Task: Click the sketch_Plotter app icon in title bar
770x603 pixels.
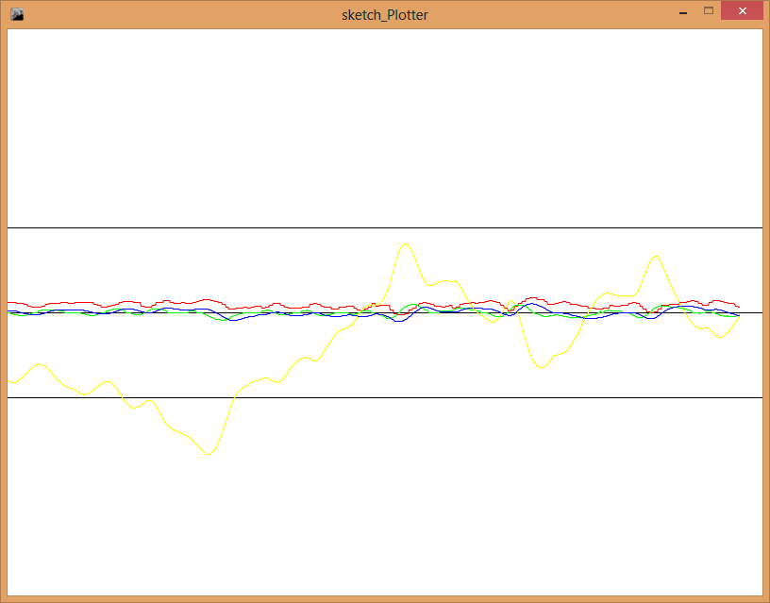Action: point(17,14)
